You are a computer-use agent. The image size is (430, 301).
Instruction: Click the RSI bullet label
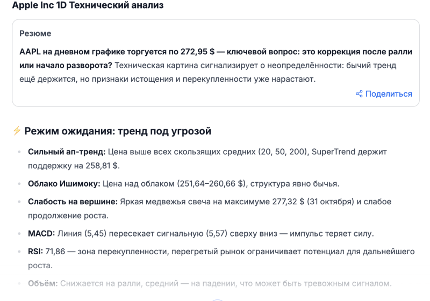35,252
